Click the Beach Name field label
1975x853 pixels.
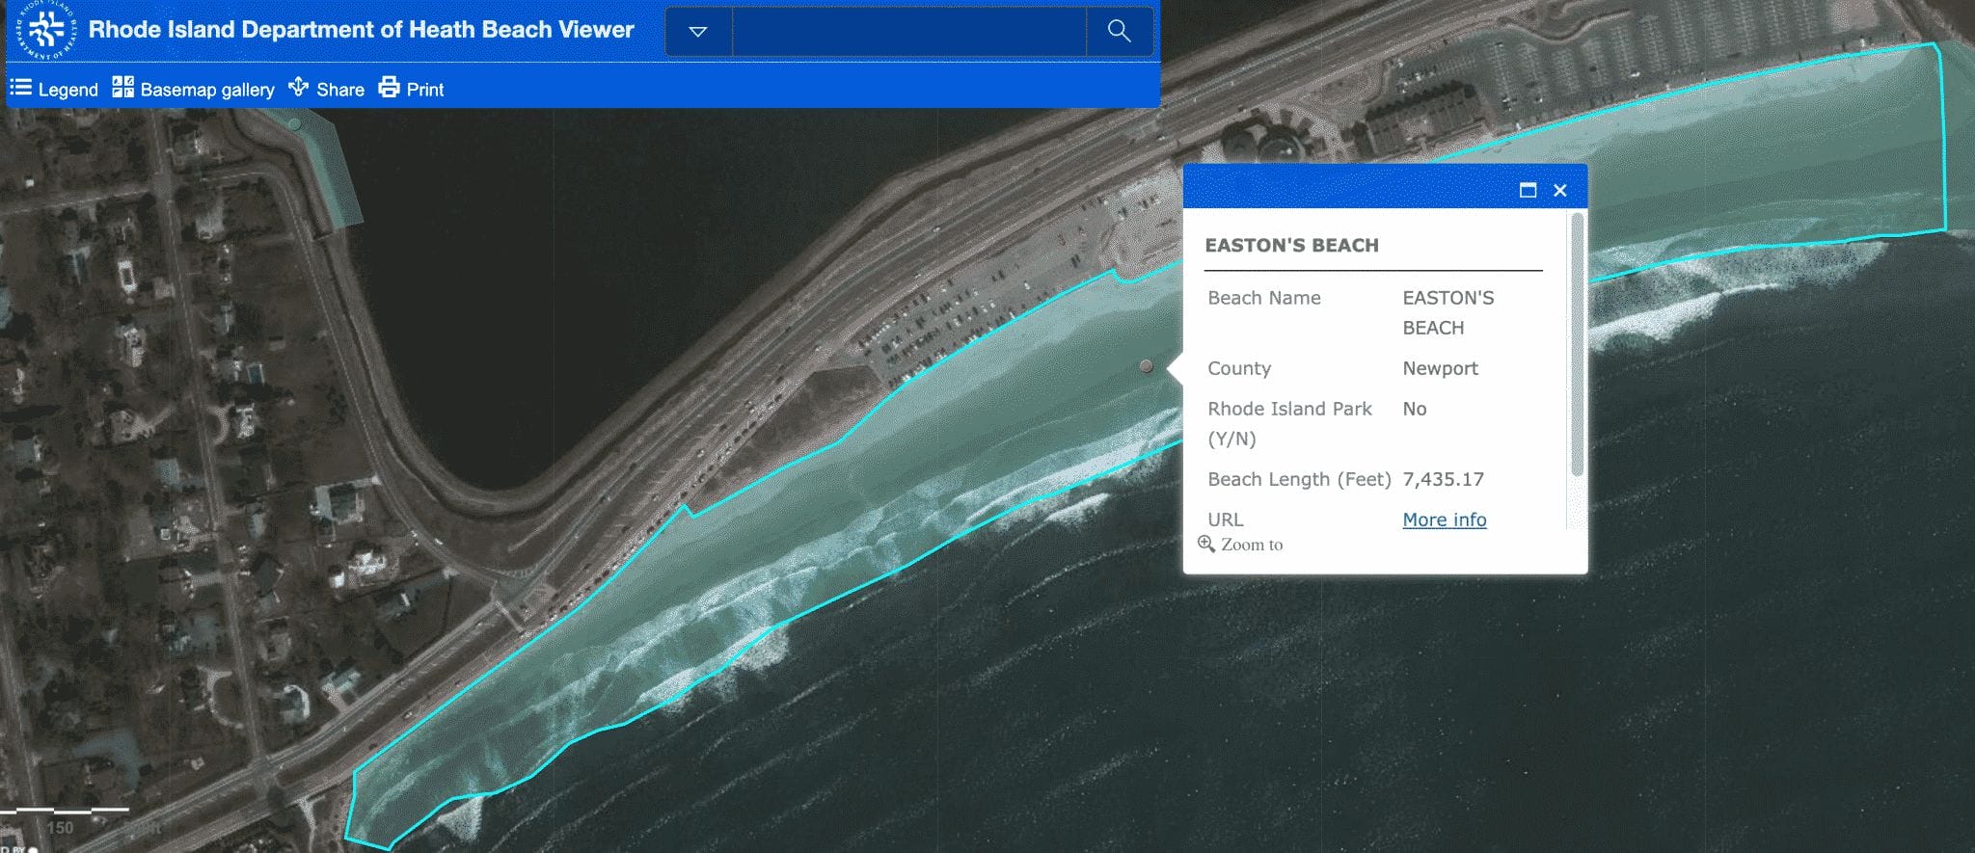click(1264, 298)
